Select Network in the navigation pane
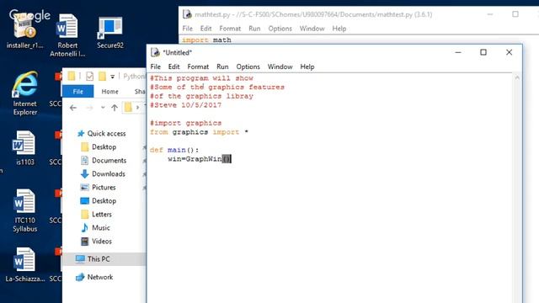This screenshot has width=539, height=303. (x=94, y=277)
